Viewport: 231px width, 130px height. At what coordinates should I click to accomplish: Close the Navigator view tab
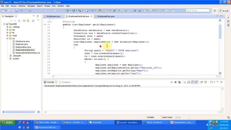tap(16, 16)
